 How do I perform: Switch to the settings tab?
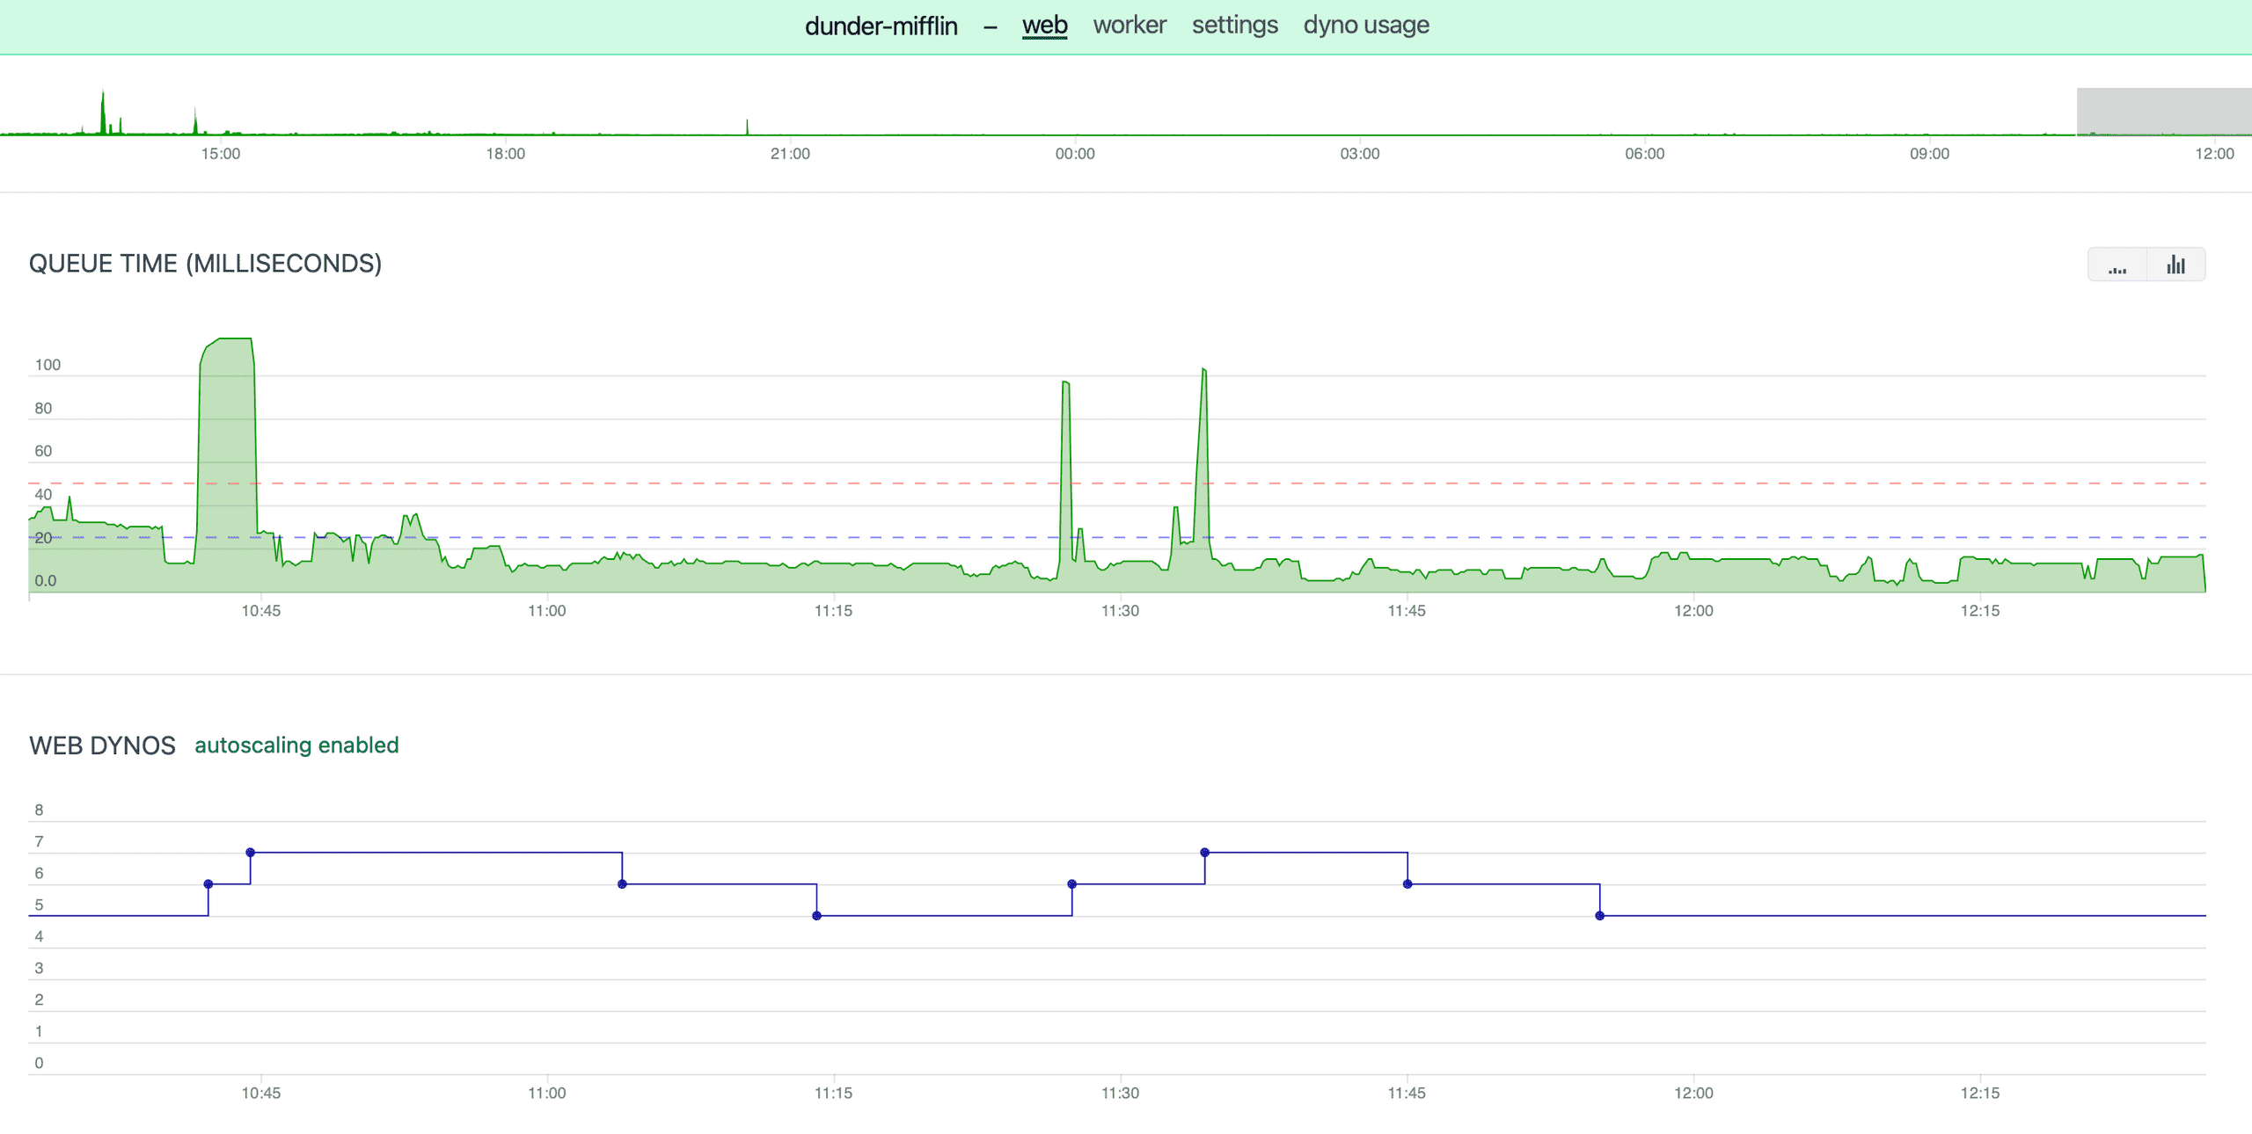coord(1234,25)
